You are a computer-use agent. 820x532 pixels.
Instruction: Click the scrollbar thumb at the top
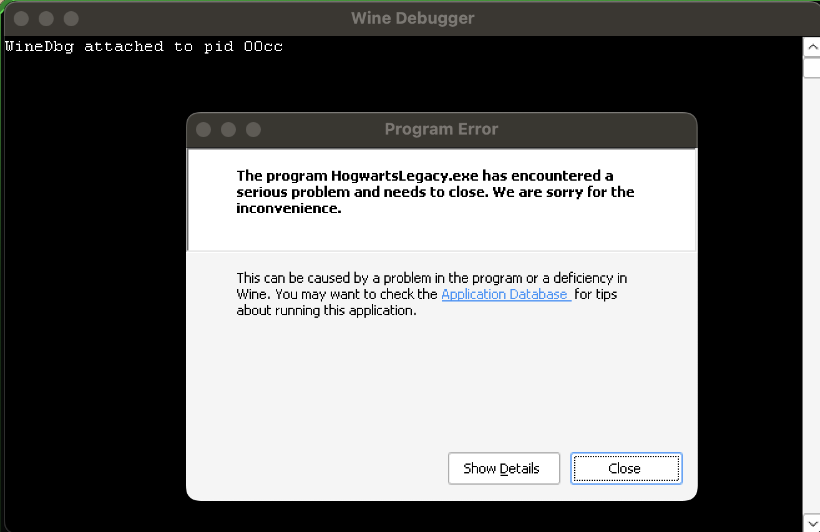pos(812,69)
